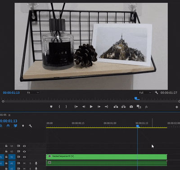Open the Button Editor plus icon
Screen dimensions: 180x170
tap(177, 107)
